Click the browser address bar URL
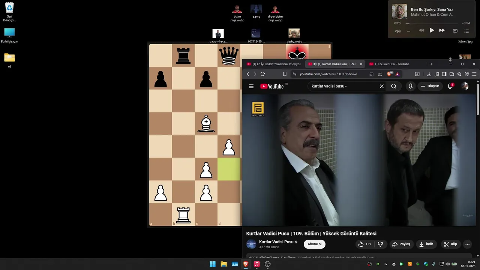 point(328,74)
